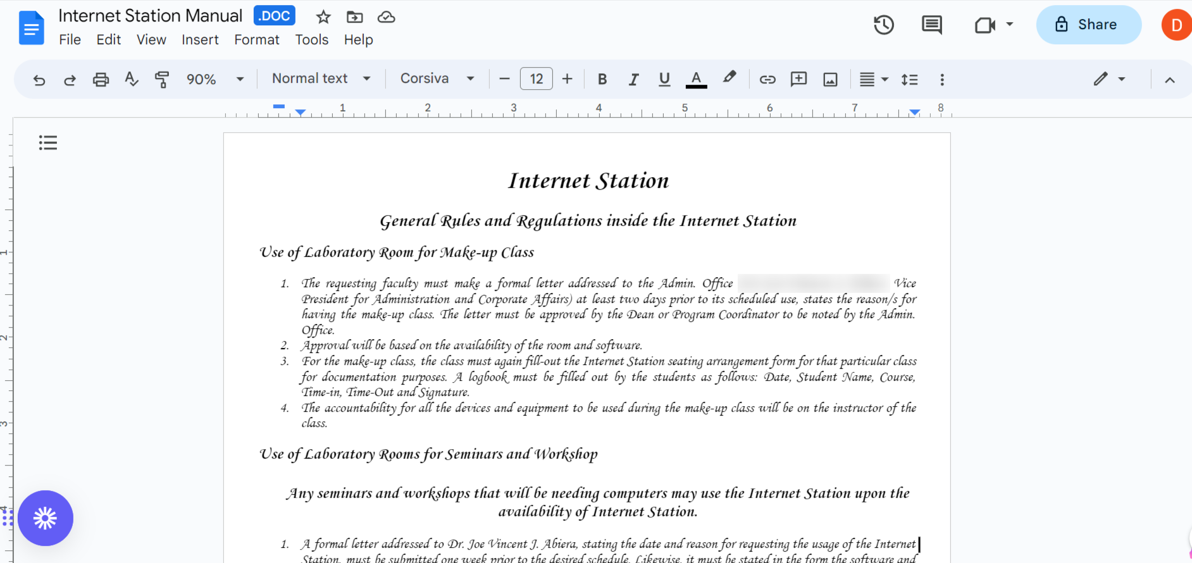Click the font size field showing 12
The image size is (1192, 563).
point(537,79)
